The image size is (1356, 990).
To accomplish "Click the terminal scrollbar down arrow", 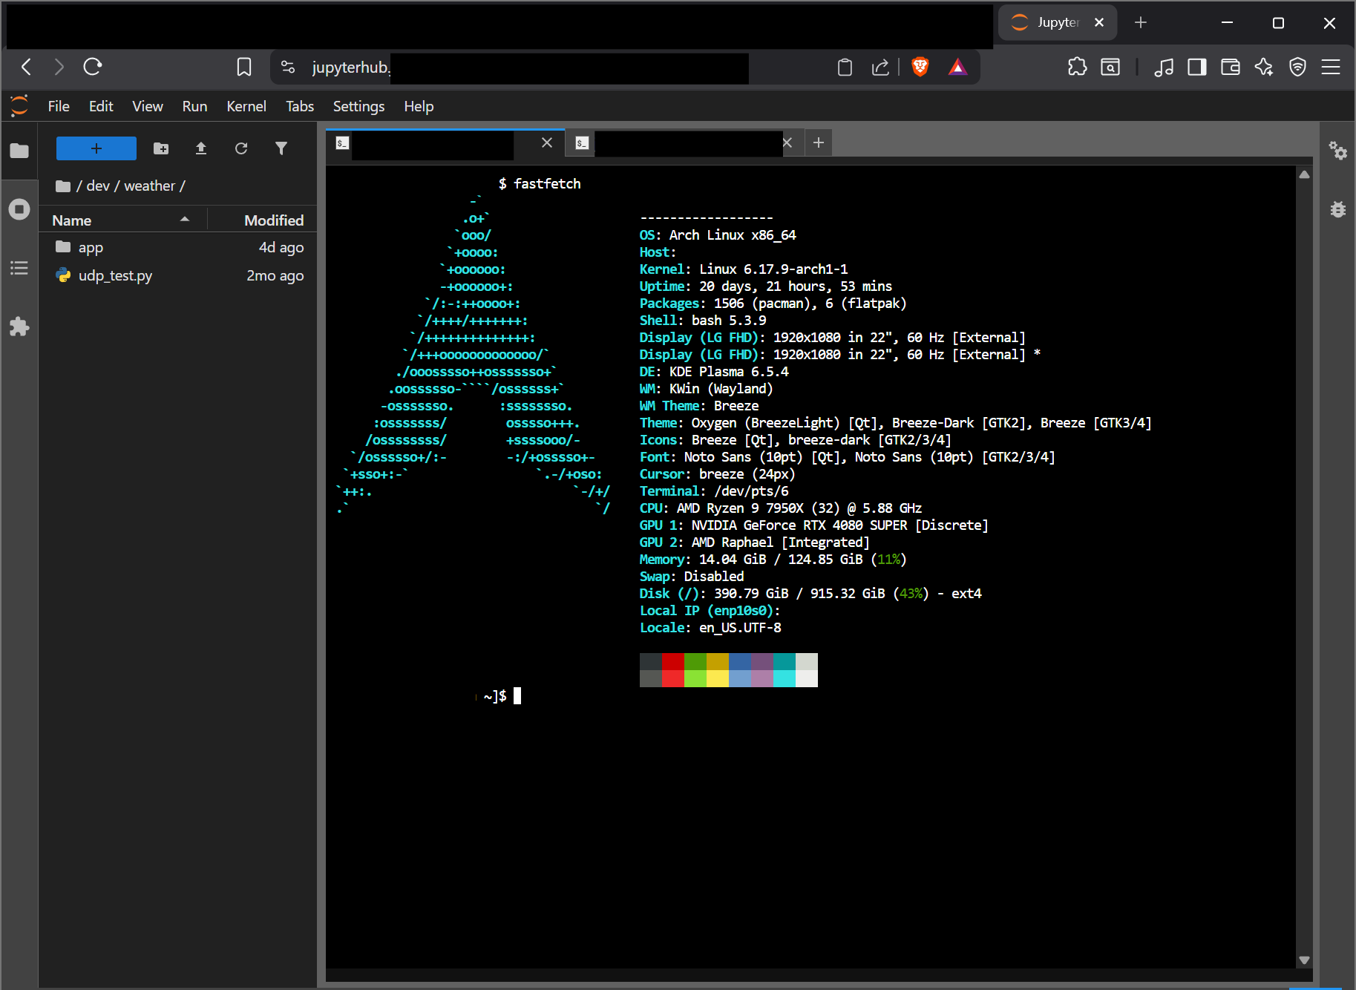I will (x=1304, y=960).
